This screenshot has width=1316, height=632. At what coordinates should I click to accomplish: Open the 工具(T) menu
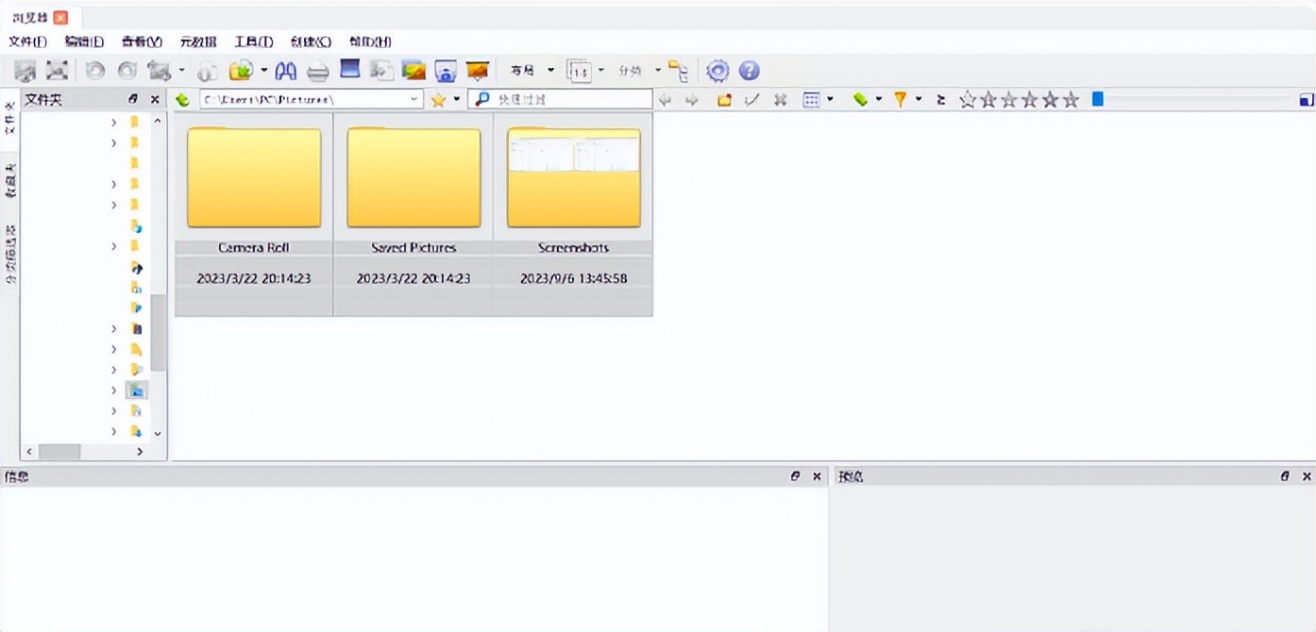(x=253, y=42)
